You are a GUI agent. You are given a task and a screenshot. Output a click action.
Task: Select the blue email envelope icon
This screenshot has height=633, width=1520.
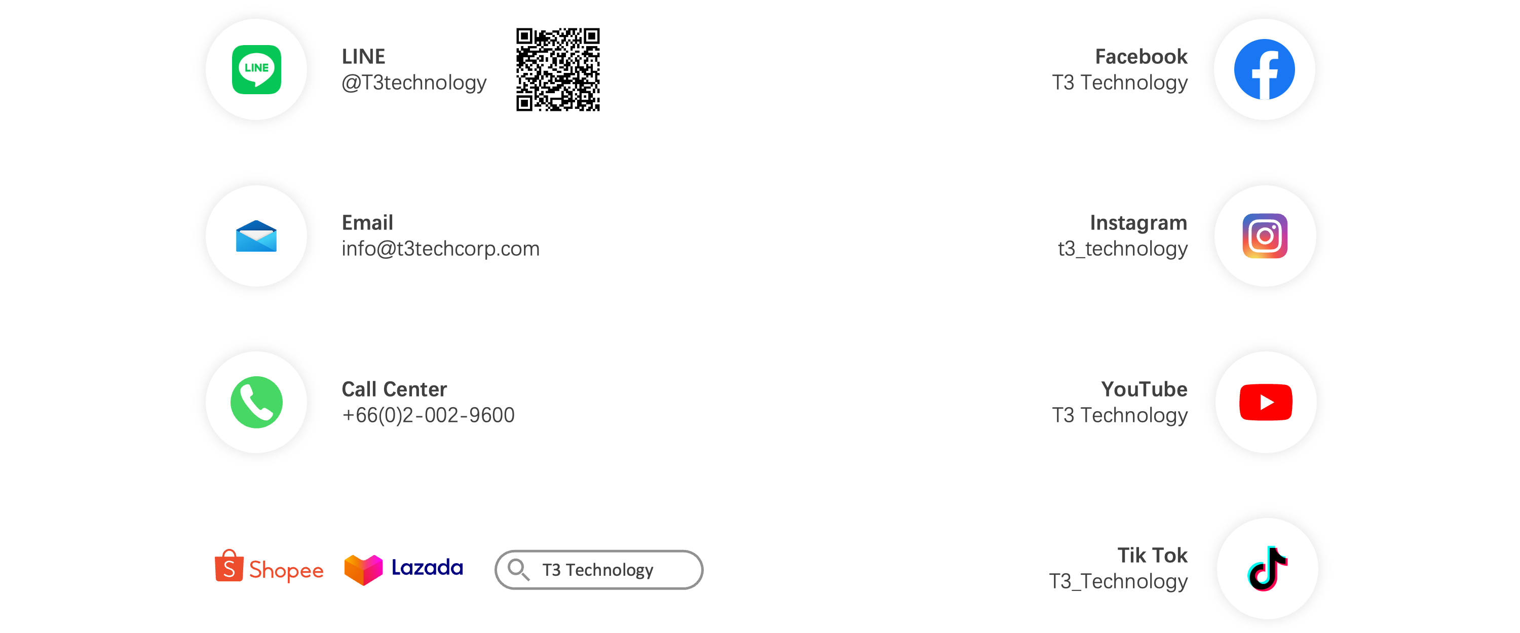[256, 236]
